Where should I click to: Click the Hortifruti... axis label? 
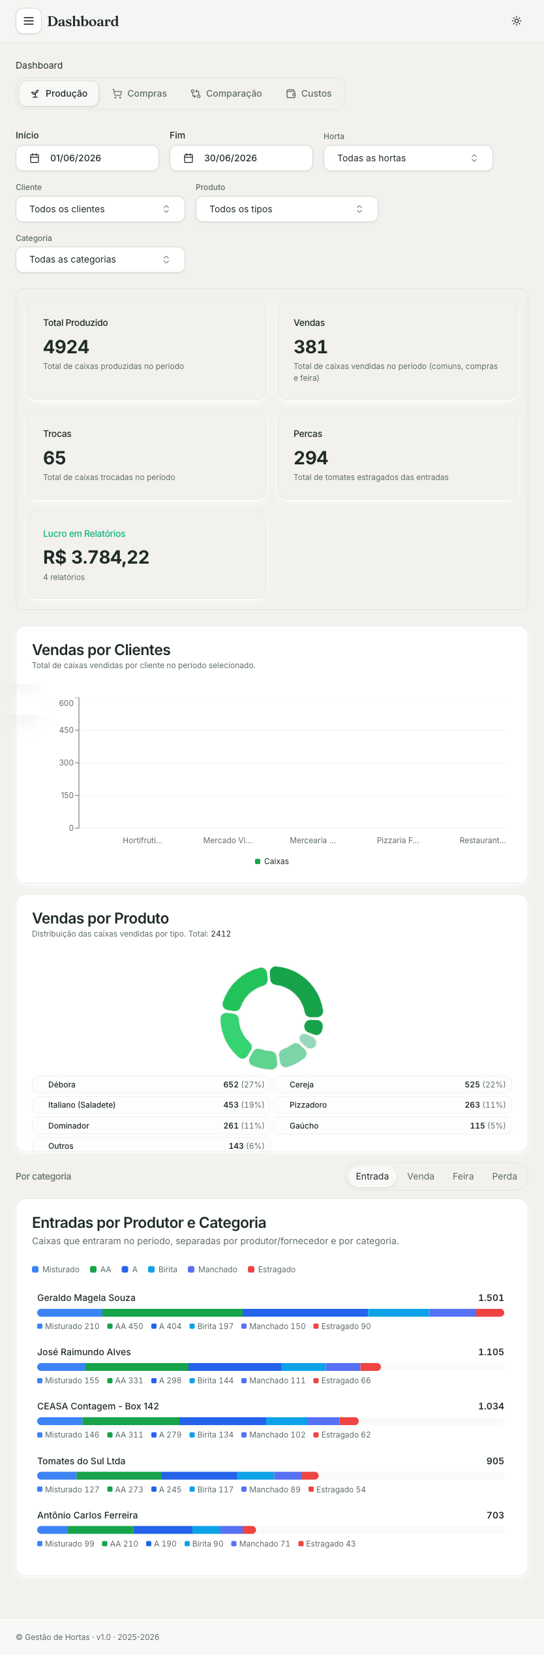142,841
